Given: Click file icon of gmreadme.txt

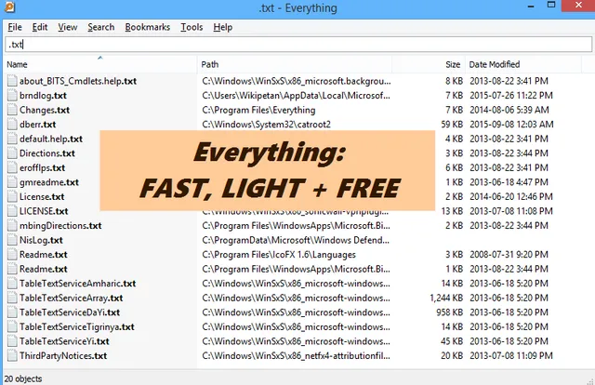Looking at the screenshot, I should point(12,182).
